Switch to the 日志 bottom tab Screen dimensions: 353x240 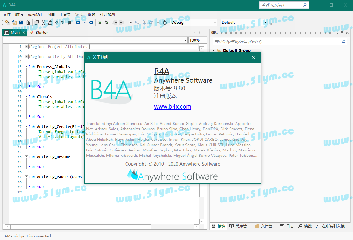coord(287,226)
